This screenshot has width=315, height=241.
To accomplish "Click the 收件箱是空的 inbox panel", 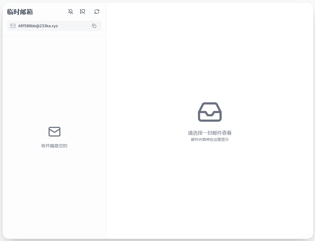I will (54, 146).
